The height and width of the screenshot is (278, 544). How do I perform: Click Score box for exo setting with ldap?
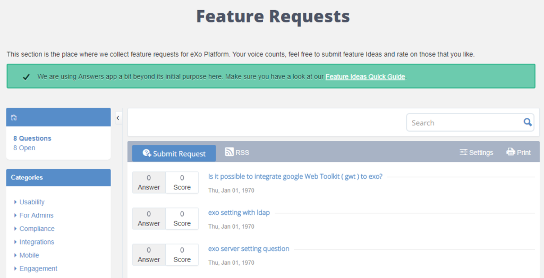click(x=182, y=219)
